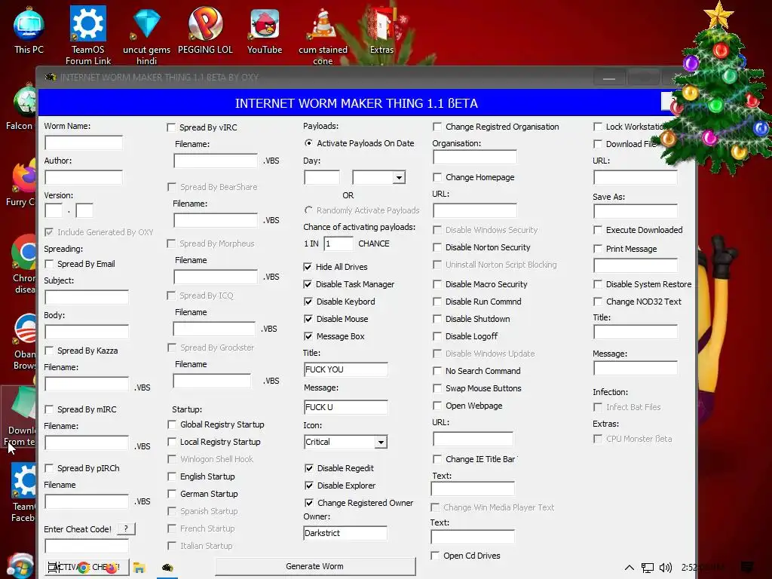Toggle the Disable Mouse checkbox
Screen dimensions: 772x579
(x=308, y=319)
